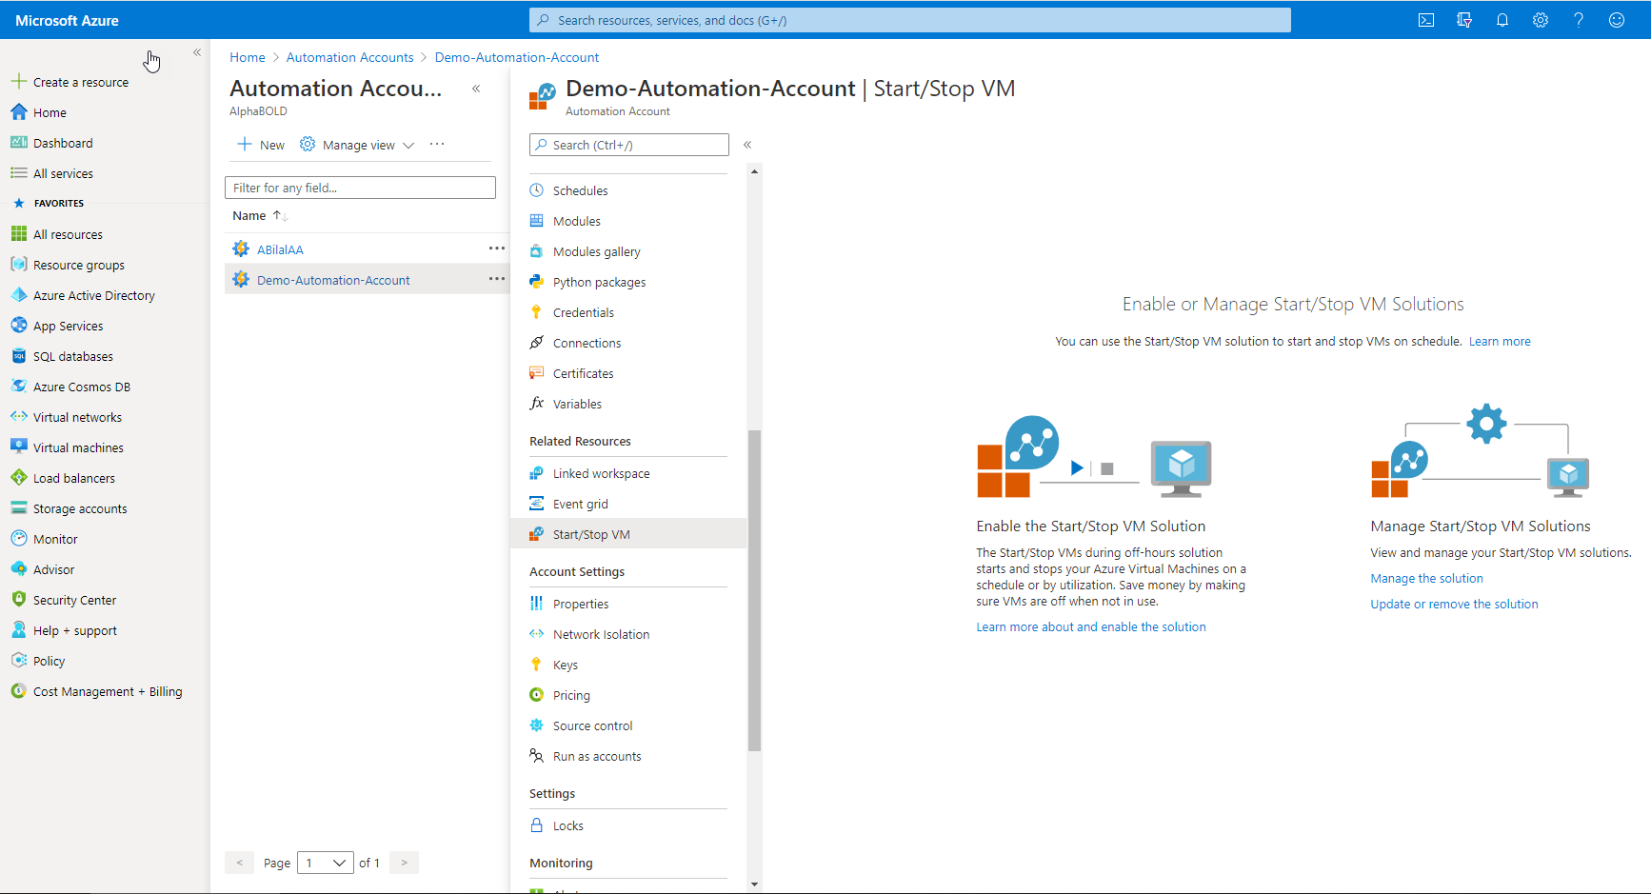Click Update or remove the solution link
This screenshot has height=894, width=1651.
point(1454,605)
